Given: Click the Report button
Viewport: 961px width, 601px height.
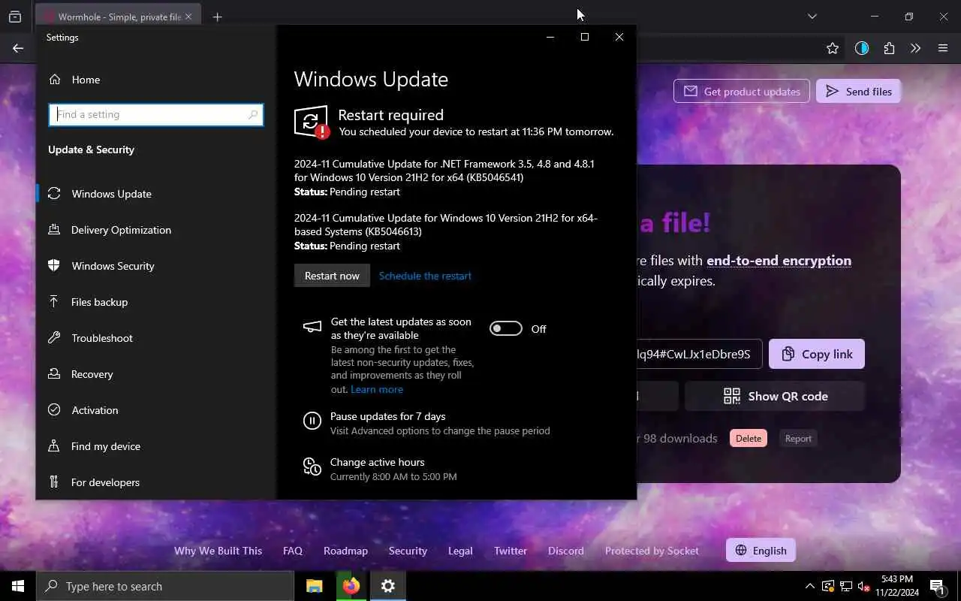Looking at the screenshot, I should point(798,439).
